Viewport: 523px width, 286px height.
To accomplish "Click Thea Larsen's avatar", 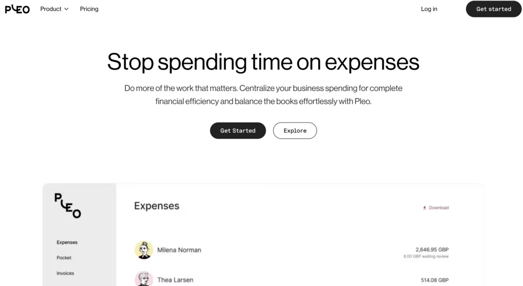I will coord(144,279).
